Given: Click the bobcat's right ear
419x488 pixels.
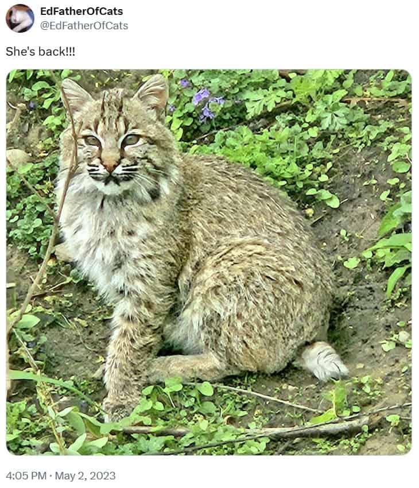Looking at the screenshot, I should (153, 92).
